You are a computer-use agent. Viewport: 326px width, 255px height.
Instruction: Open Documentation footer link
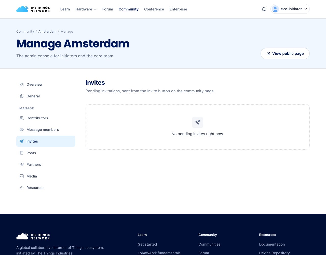[x=272, y=244]
